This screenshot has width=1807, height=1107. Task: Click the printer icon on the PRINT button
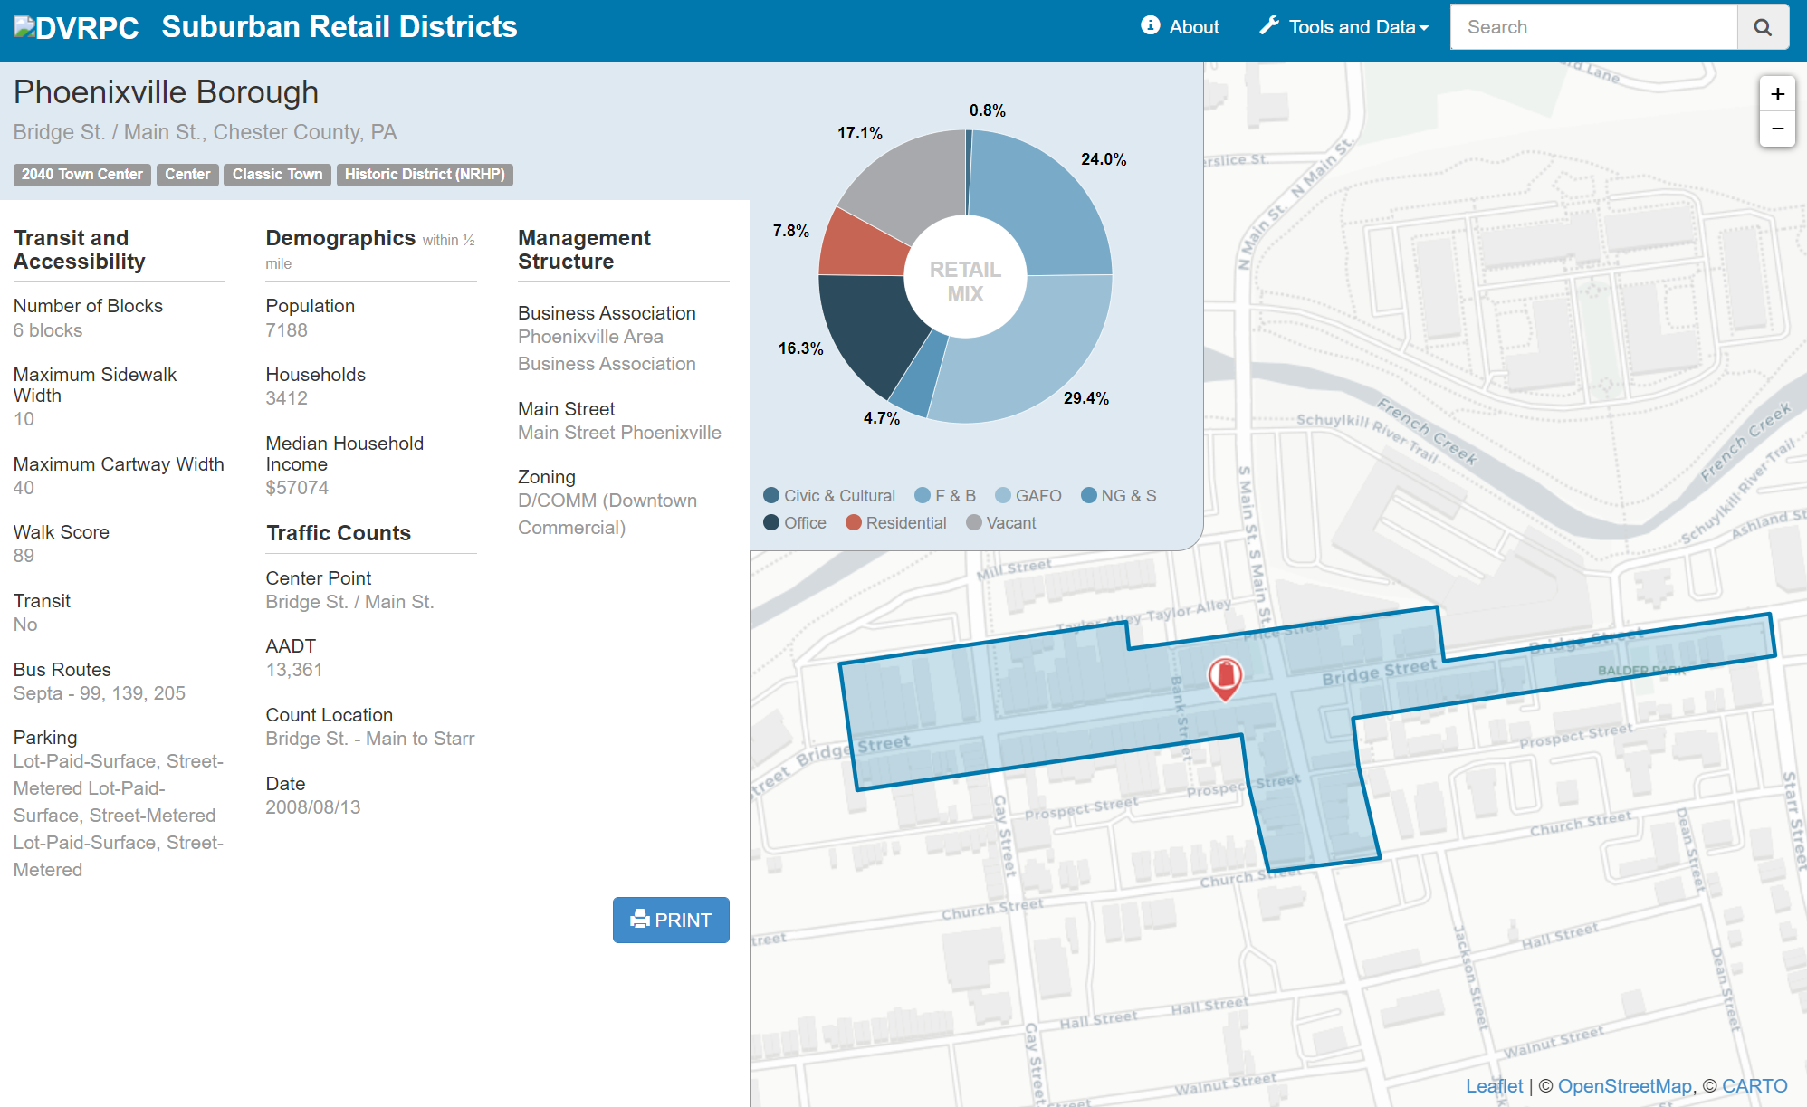[x=640, y=920]
